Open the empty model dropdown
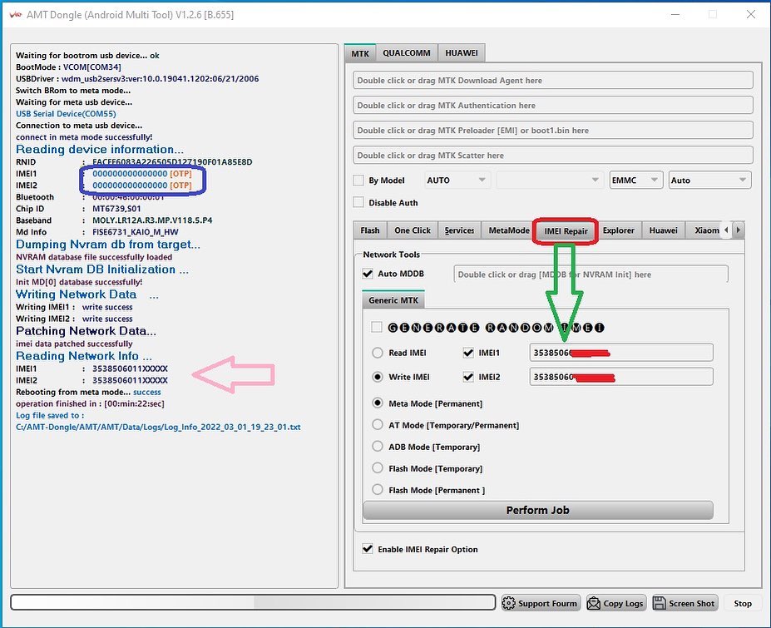 (550, 180)
